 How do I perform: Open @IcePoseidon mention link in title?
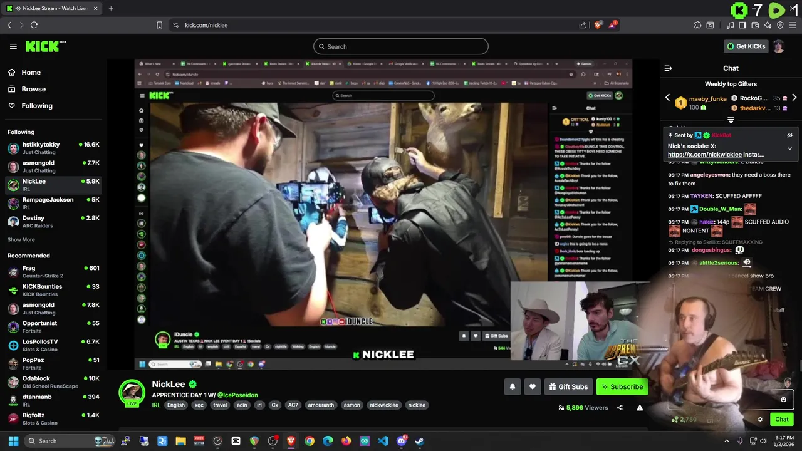coord(237,395)
